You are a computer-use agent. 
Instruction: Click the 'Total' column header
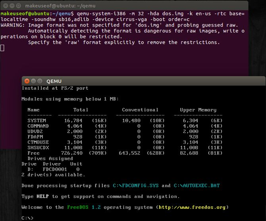tap(81, 110)
